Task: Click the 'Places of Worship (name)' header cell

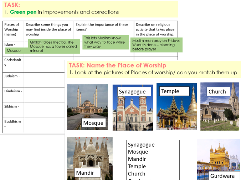Action: 13,31
